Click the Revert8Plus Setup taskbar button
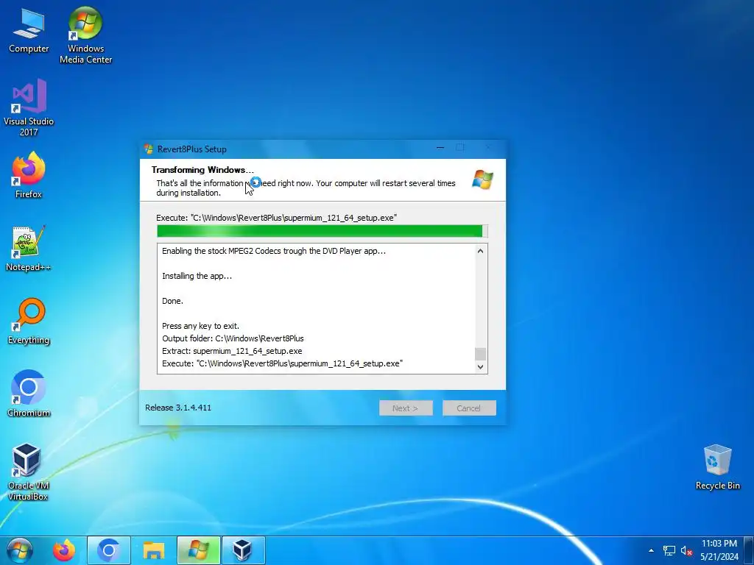This screenshot has width=754, height=565. [199, 550]
